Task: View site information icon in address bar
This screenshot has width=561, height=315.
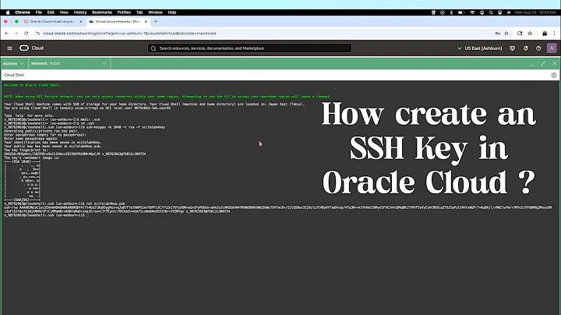Action: 37,34
